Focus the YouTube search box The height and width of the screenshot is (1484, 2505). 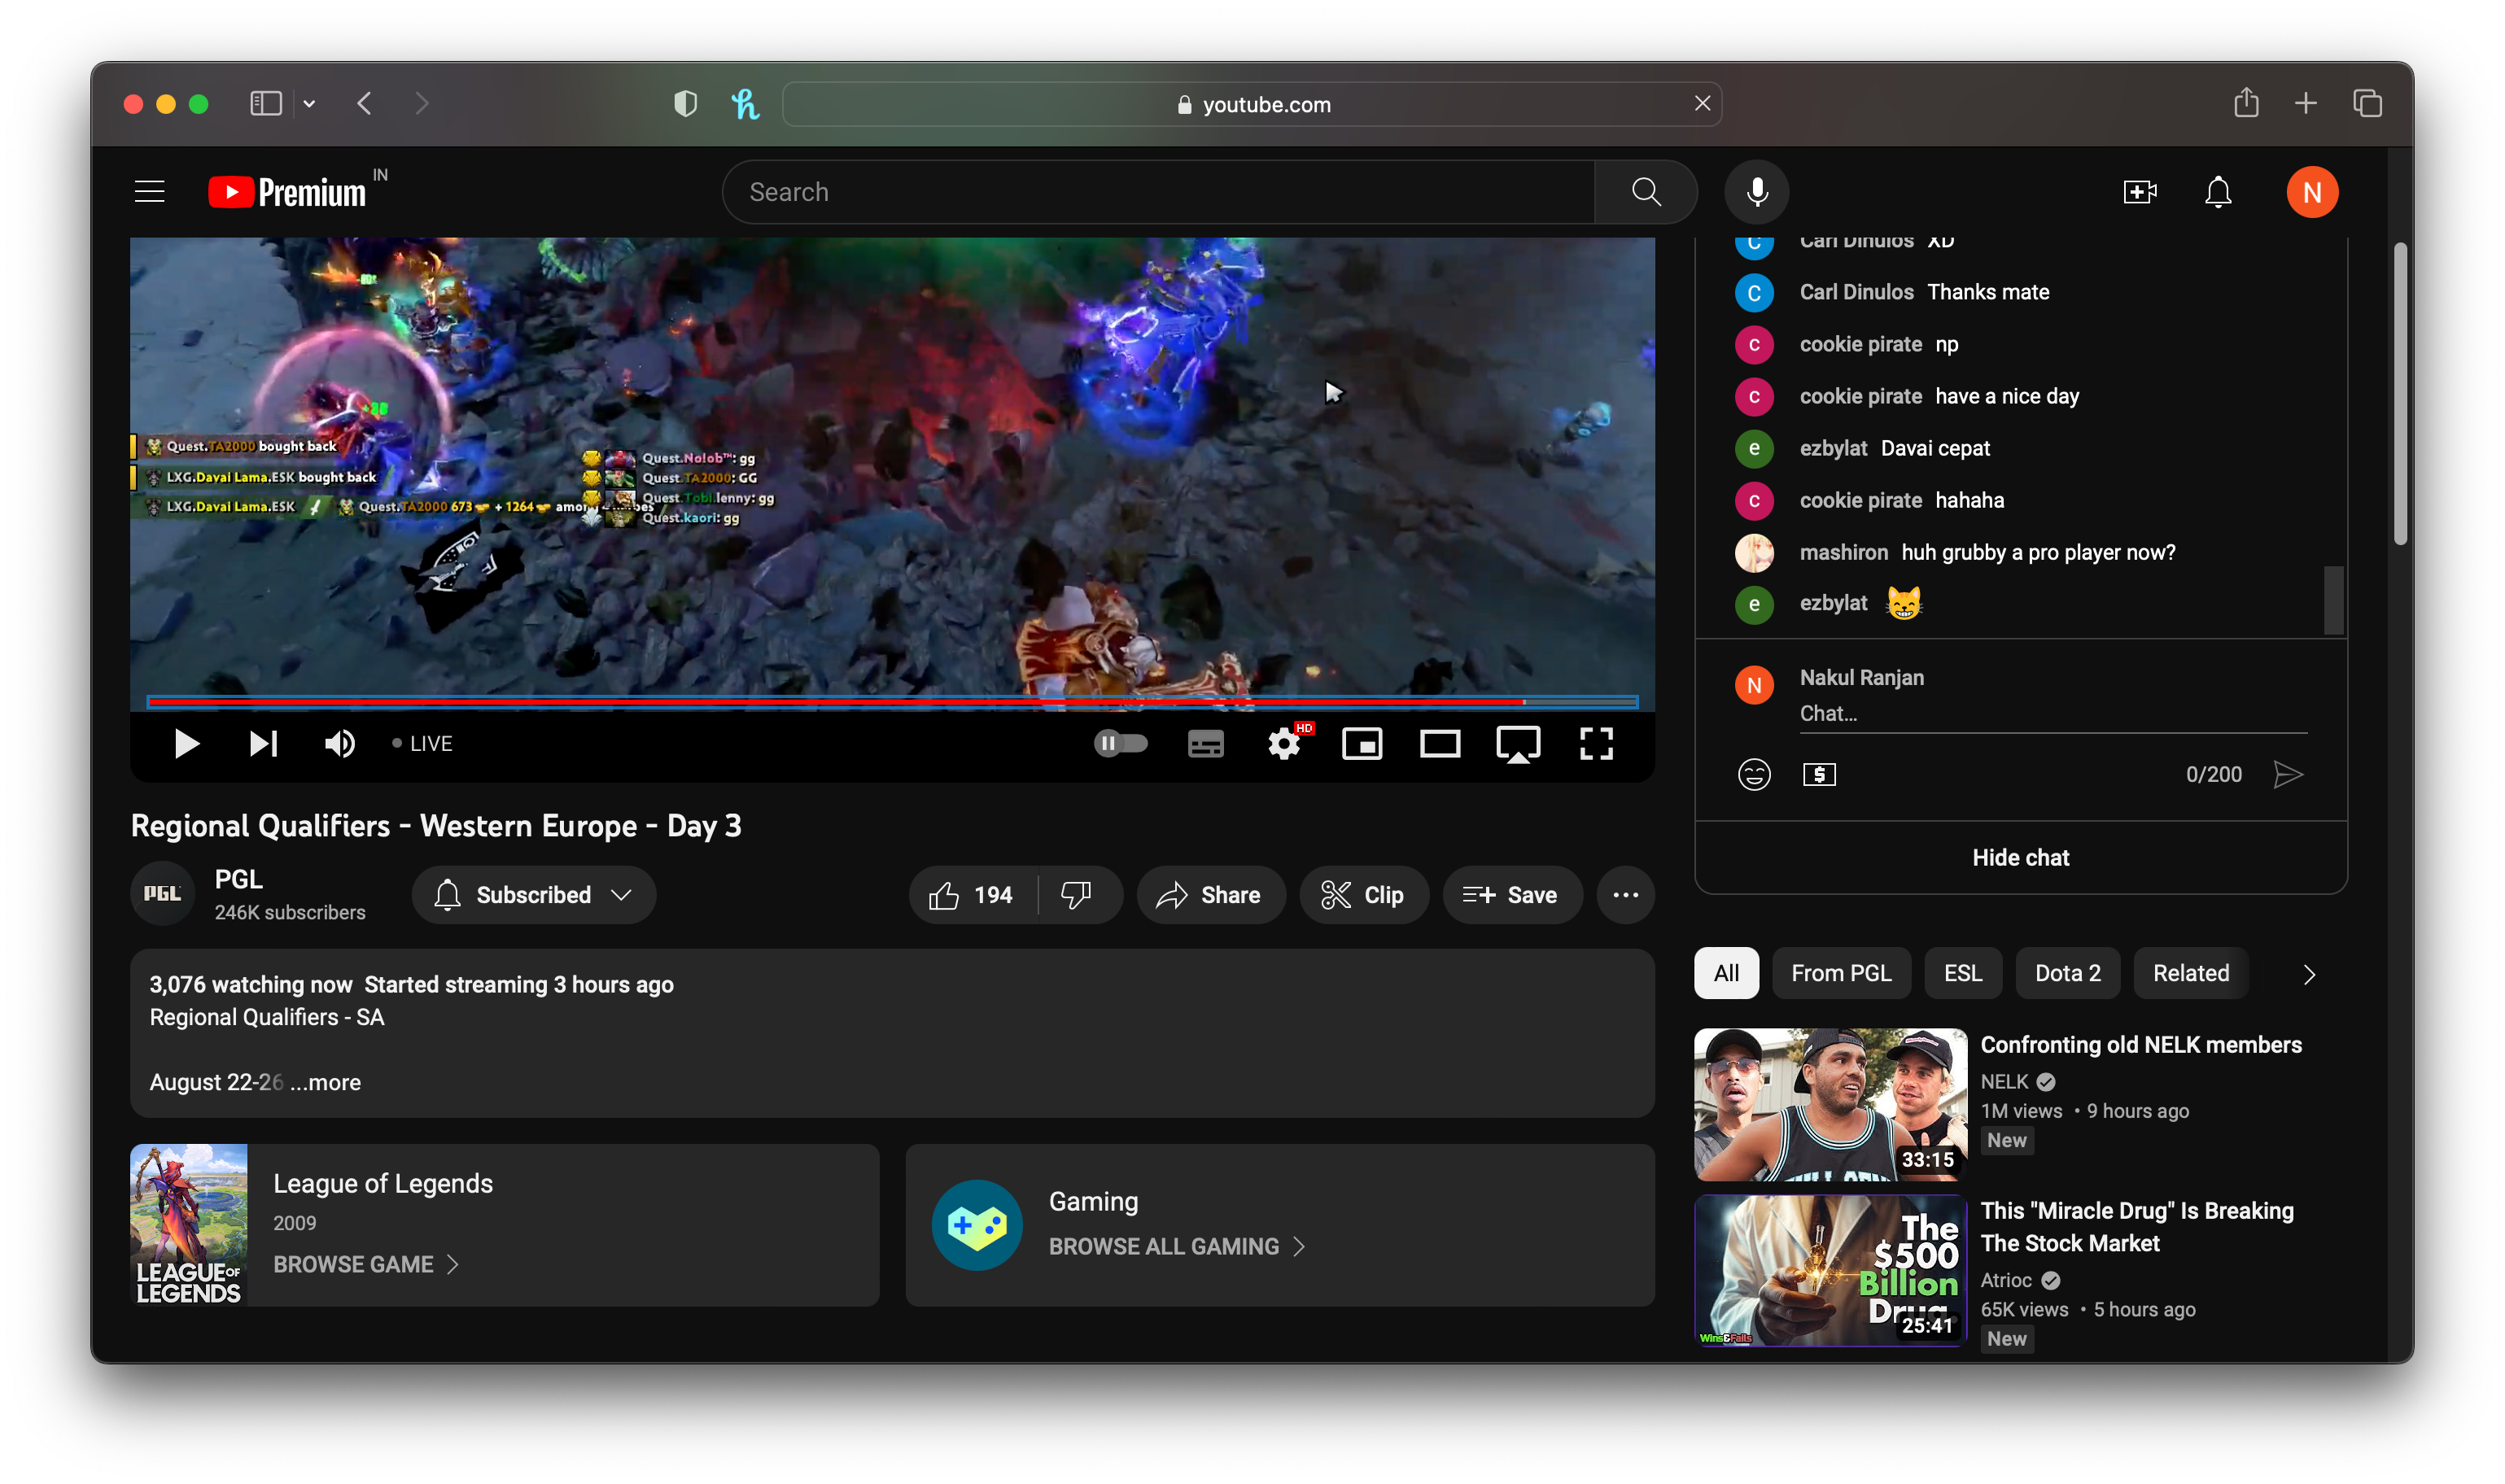(1158, 192)
